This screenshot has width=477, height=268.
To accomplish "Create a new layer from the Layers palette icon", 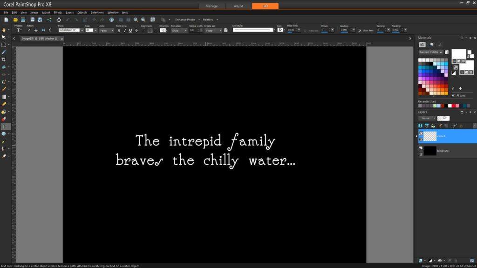I will 421,125.
